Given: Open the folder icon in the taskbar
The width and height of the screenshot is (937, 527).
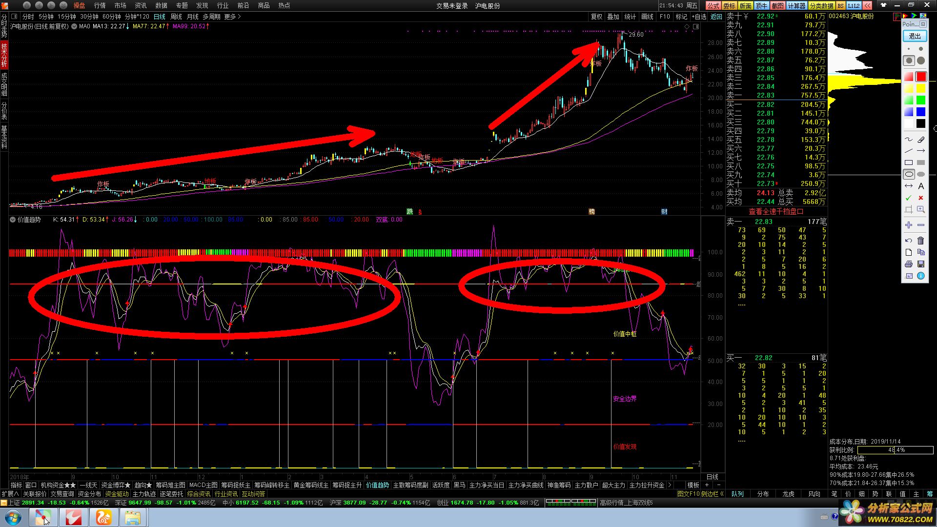Looking at the screenshot, I should click(x=132, y=517).
